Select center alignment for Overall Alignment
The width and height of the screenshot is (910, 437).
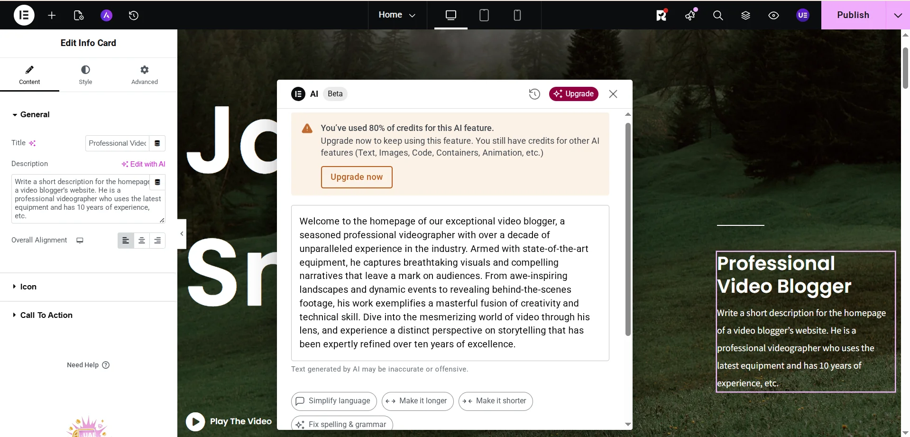click(x=141, y=240)
